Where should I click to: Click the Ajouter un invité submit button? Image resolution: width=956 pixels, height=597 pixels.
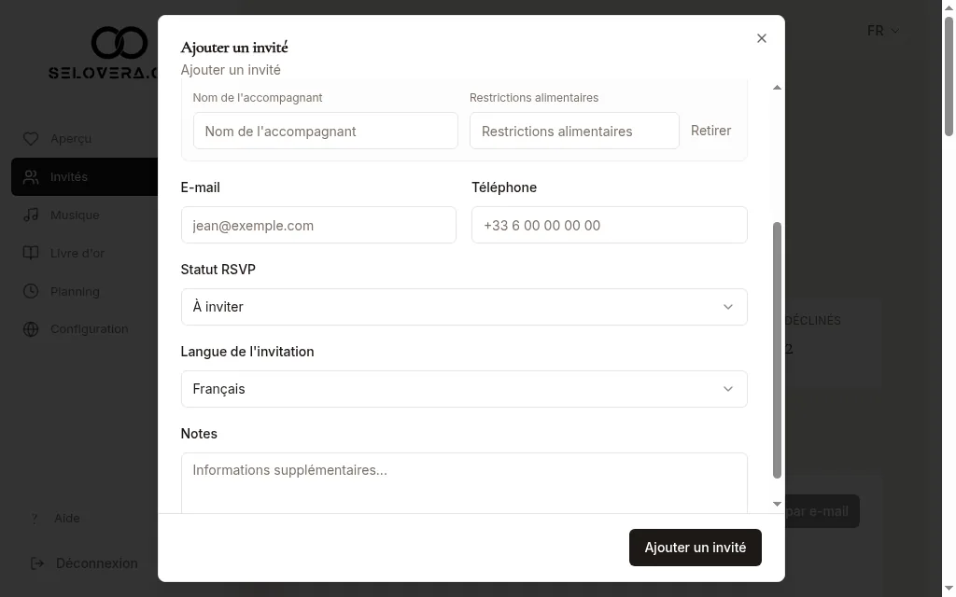pyautogui.click(x=695, y=548)
